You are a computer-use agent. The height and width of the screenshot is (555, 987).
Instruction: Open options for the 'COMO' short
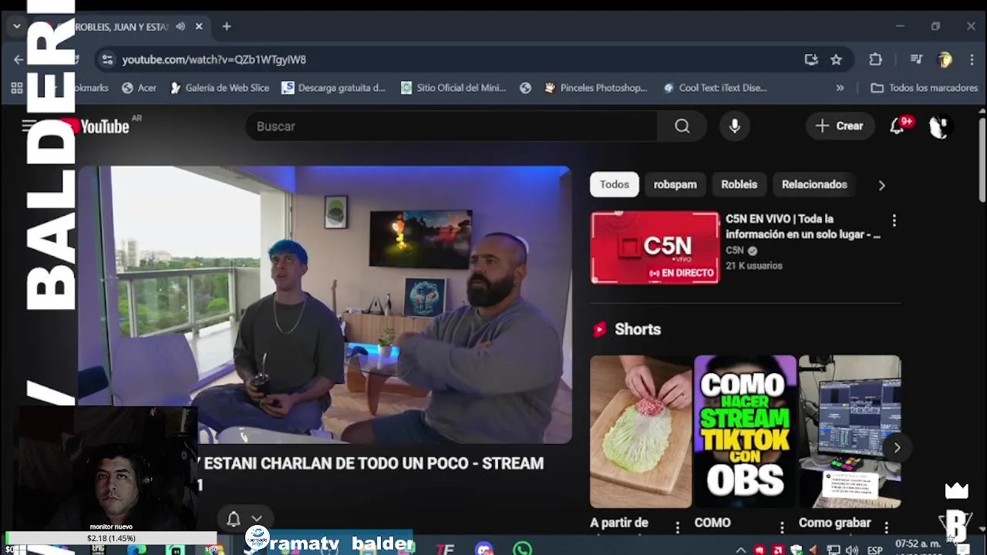coord(782,527)
